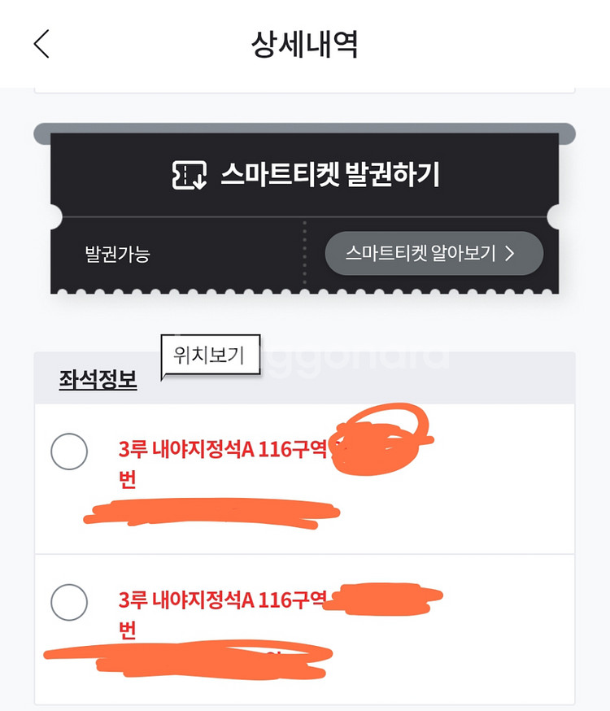
Task: Click the right notch of the ticket card
Action: click(553, 216)
